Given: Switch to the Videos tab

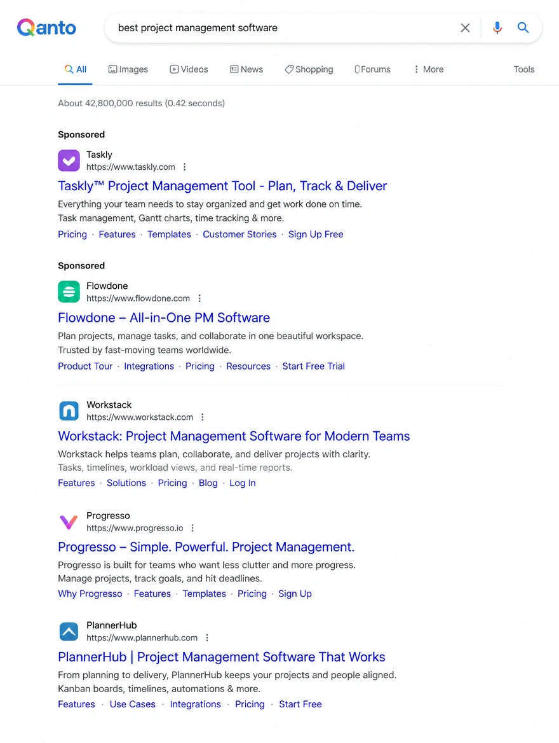Looking at the screenshot, I should point(189,69).
